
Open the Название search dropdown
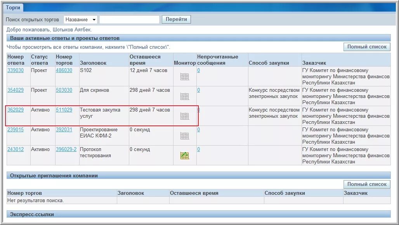click(80, 19)
